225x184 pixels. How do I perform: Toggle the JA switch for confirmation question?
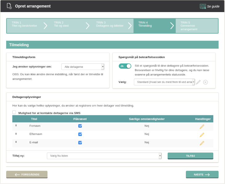pos(125,66)
